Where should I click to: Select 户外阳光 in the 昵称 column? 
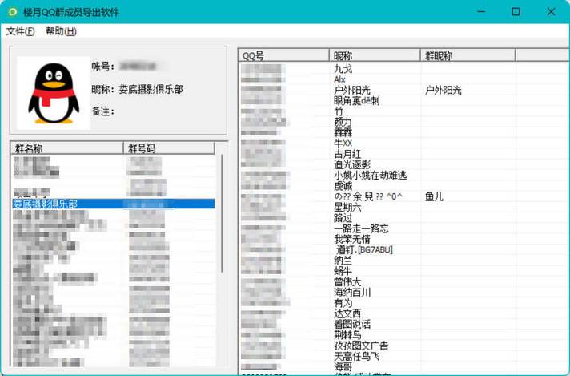(x=352, y=90)
